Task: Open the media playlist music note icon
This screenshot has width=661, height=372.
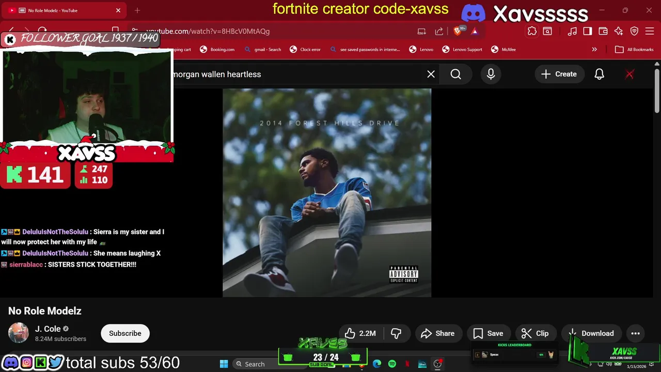Action: [572, 31]
